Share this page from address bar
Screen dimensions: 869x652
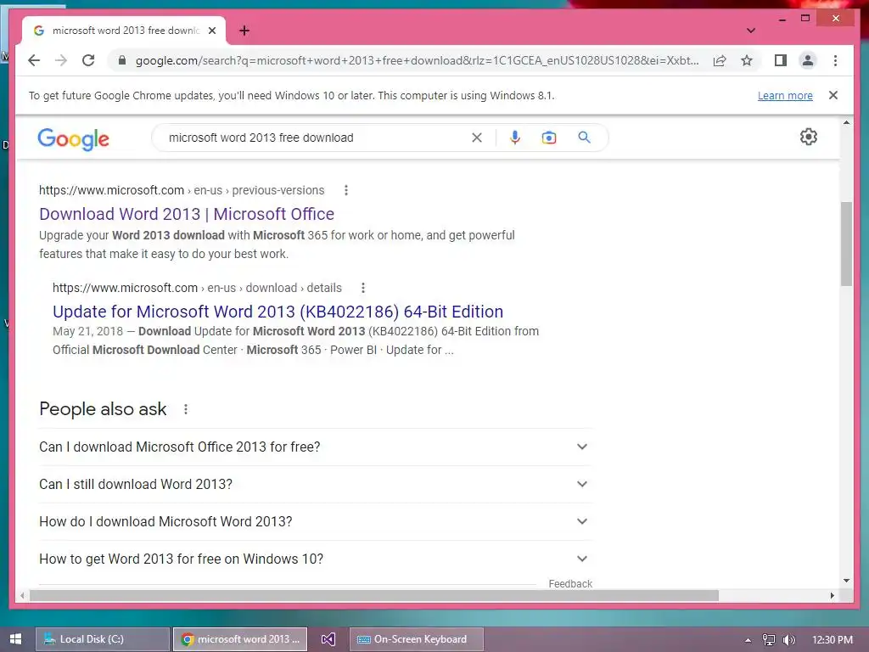click(720, 60)
